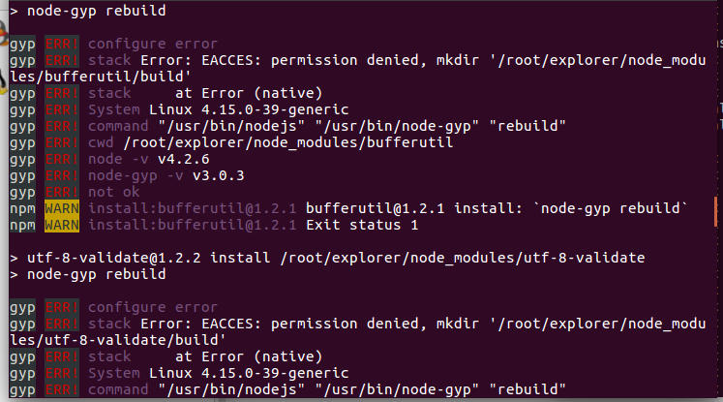Click the partially hidden penguin icon at left edge top
723x402 pixels.
4,33
